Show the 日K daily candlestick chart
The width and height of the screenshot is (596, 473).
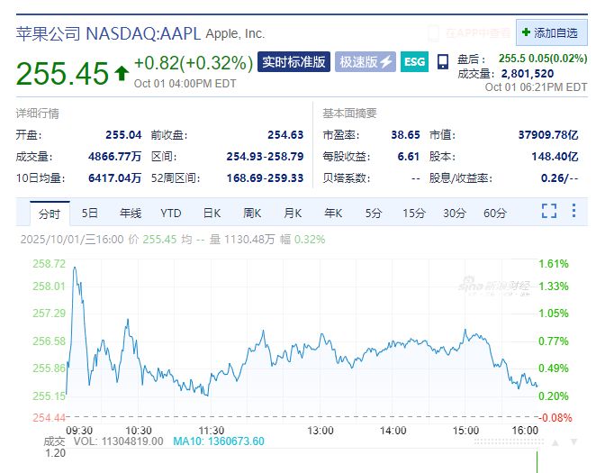pos(212,214)
